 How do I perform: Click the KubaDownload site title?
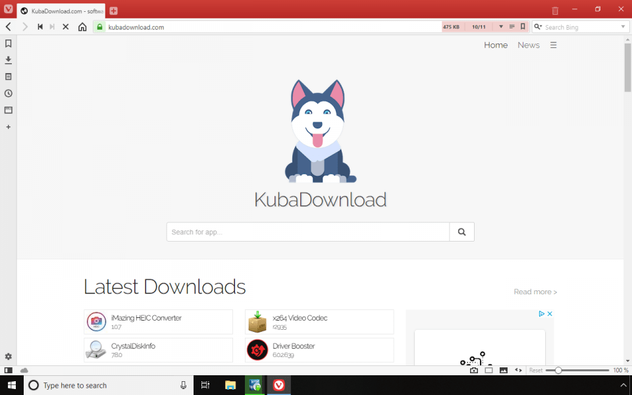(x=321, y=199)
